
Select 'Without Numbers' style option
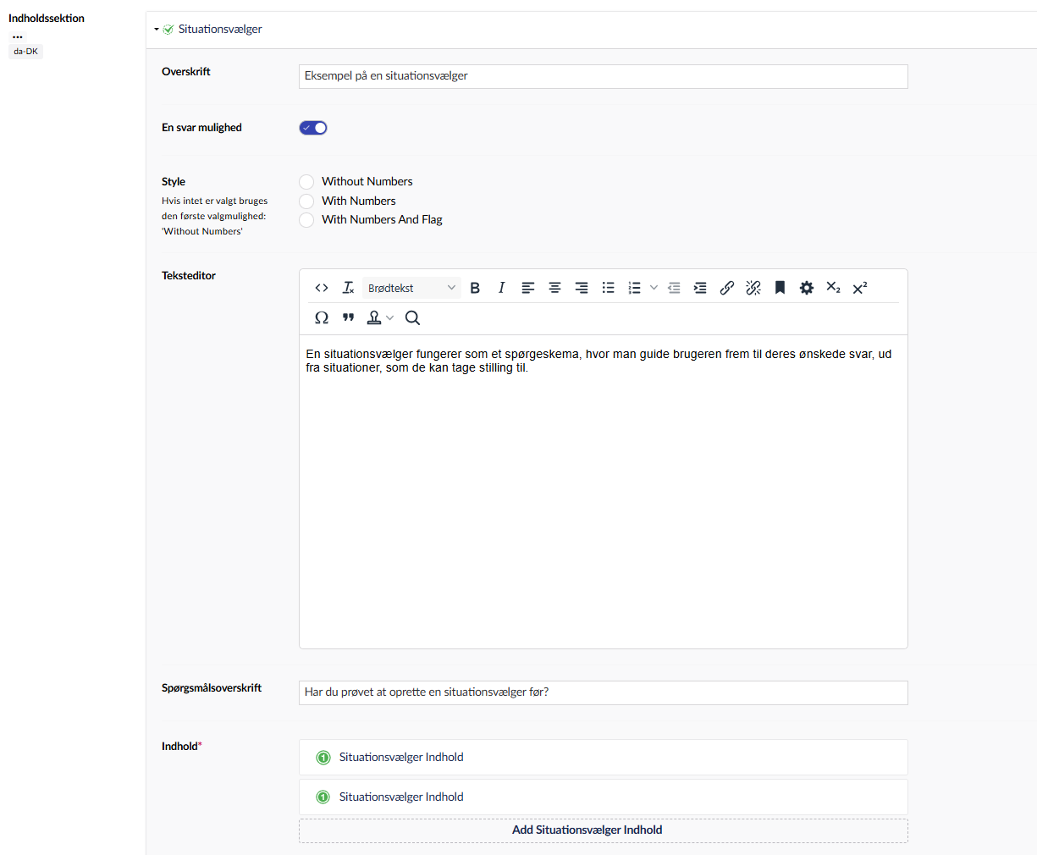[x=306, y=182]
